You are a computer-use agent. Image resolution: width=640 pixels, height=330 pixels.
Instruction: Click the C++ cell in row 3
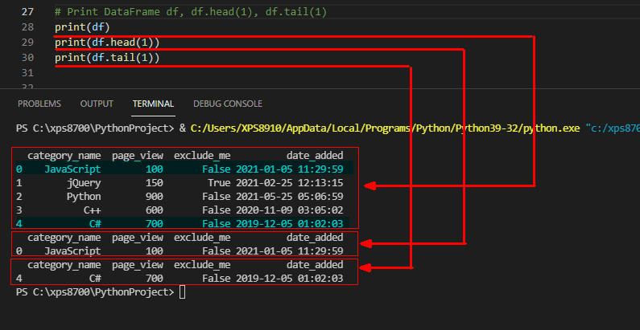point(93,210)
